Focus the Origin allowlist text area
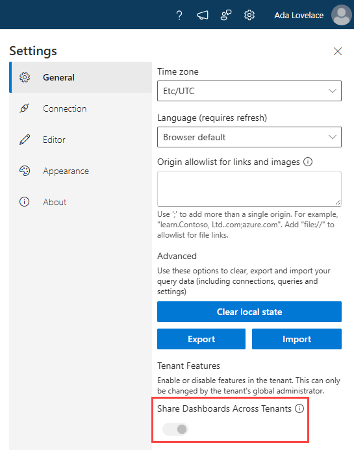This screenshot has width=354, height=450. (x=249, y=189)
